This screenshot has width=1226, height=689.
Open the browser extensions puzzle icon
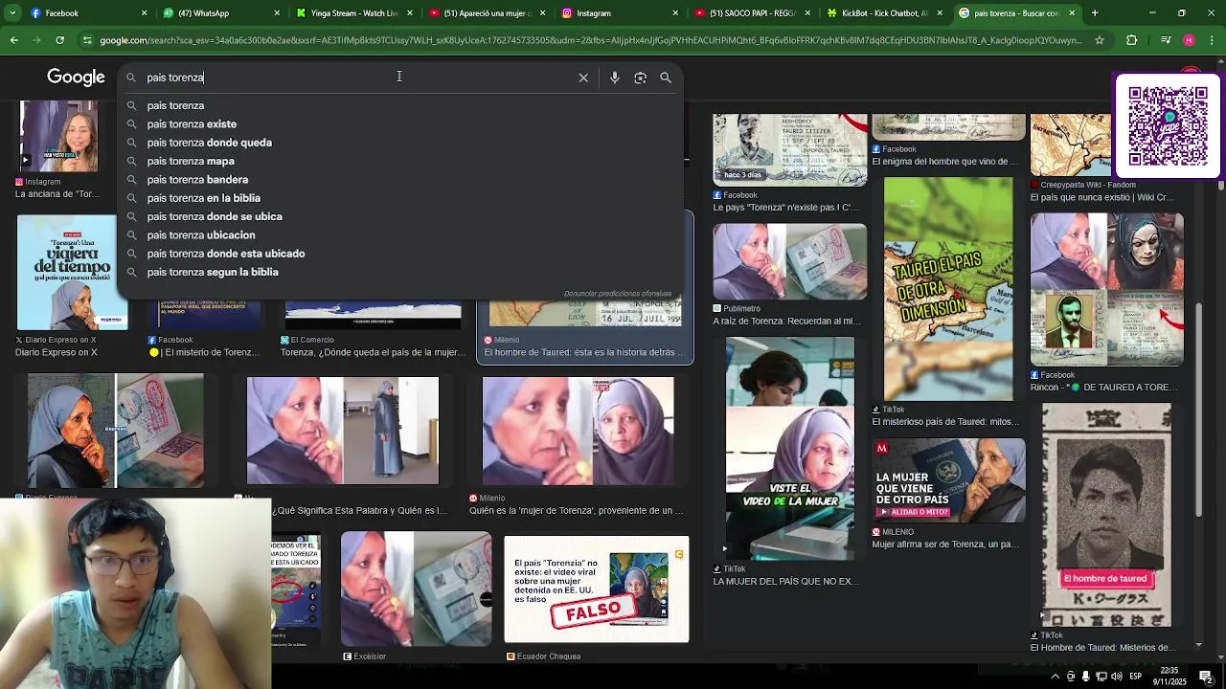click(x=1132, y=40)
